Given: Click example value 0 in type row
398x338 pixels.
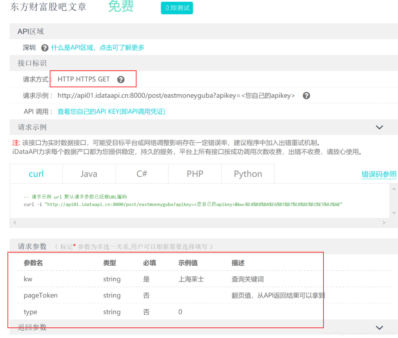Looking at the screenshot, I should pyautogui.click(x=180, y=312).
